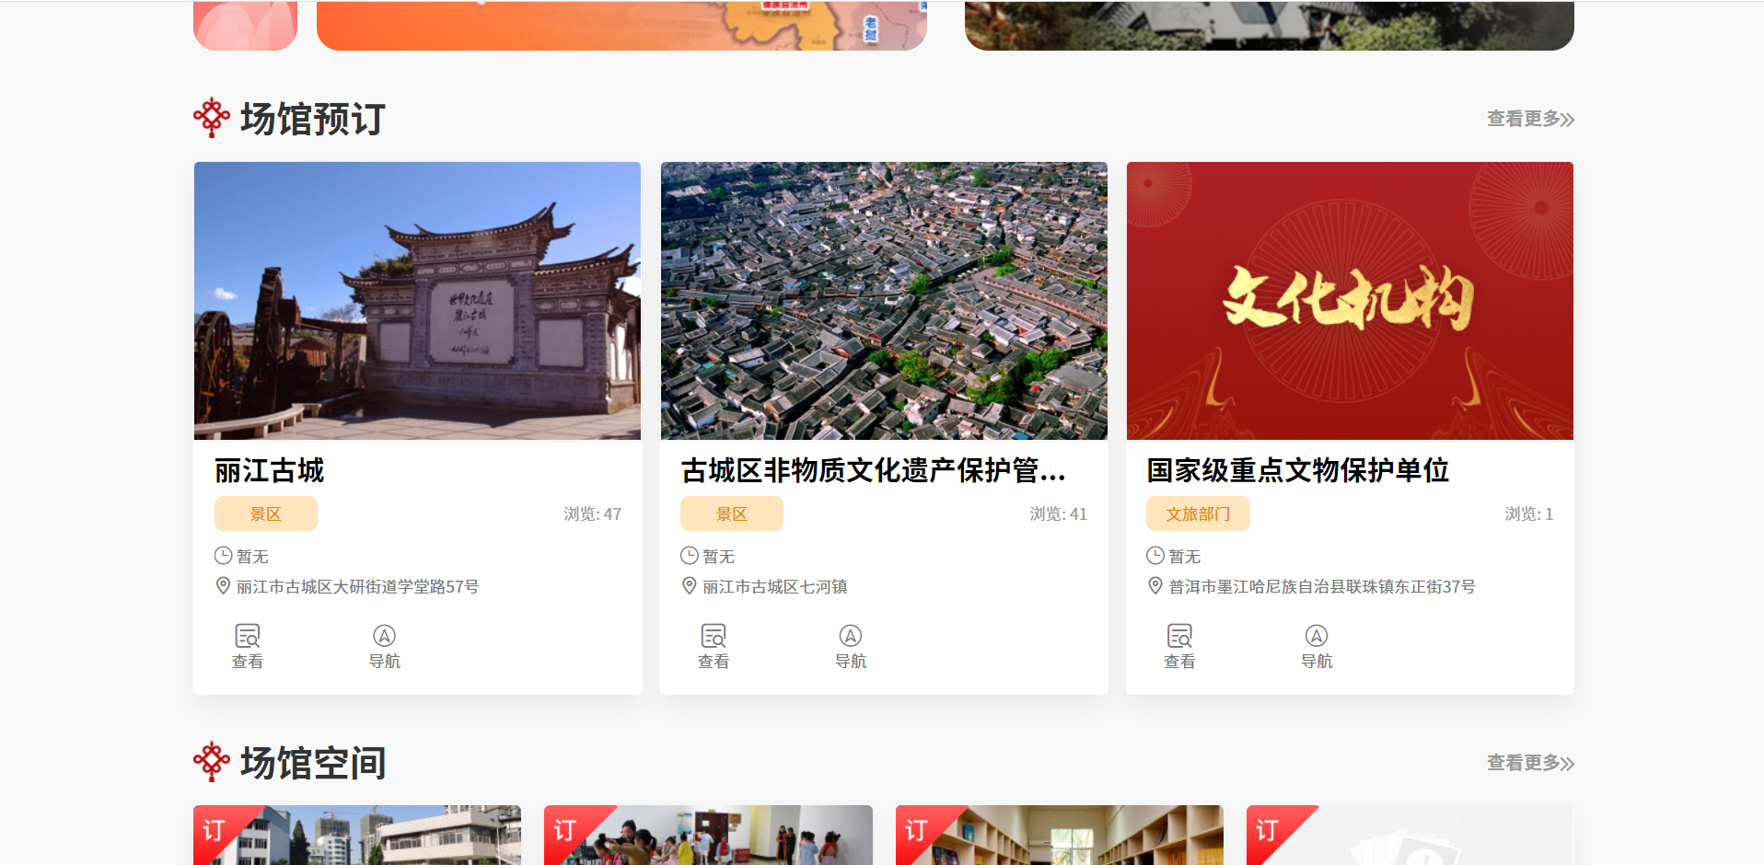Select the 景区 tag on 丽江古城
The height and width of the screenshot is (865, 1764).
pos(266,513)
